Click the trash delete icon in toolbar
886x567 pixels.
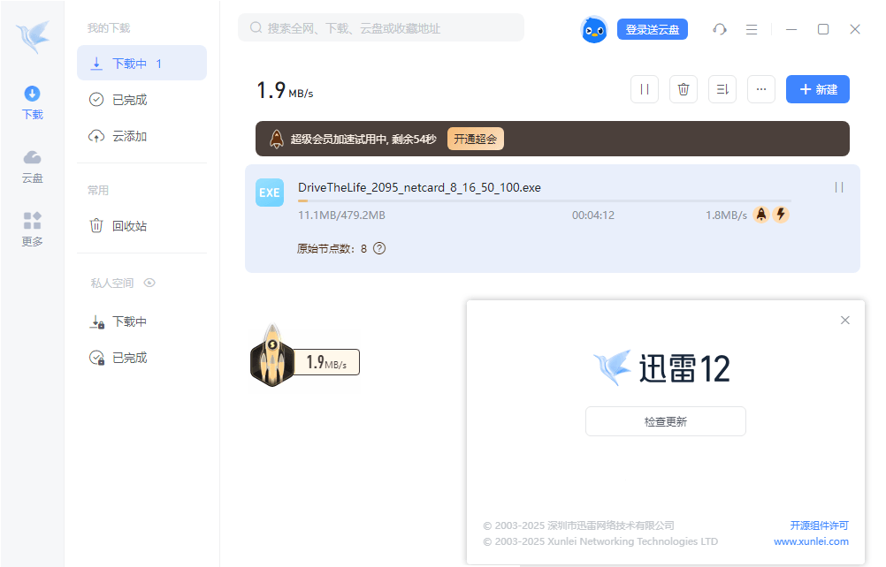click(684, 89)
